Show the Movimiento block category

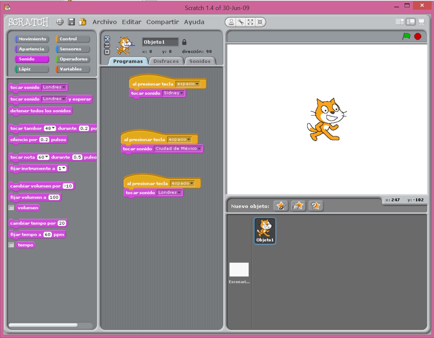pyautogui.click(x=32, y=39)
